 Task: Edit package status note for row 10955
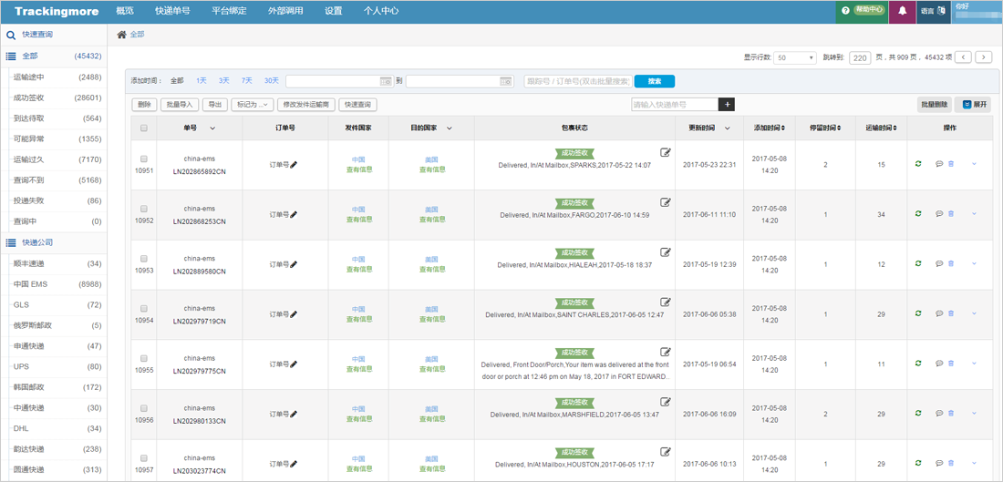tap(666, 352)
